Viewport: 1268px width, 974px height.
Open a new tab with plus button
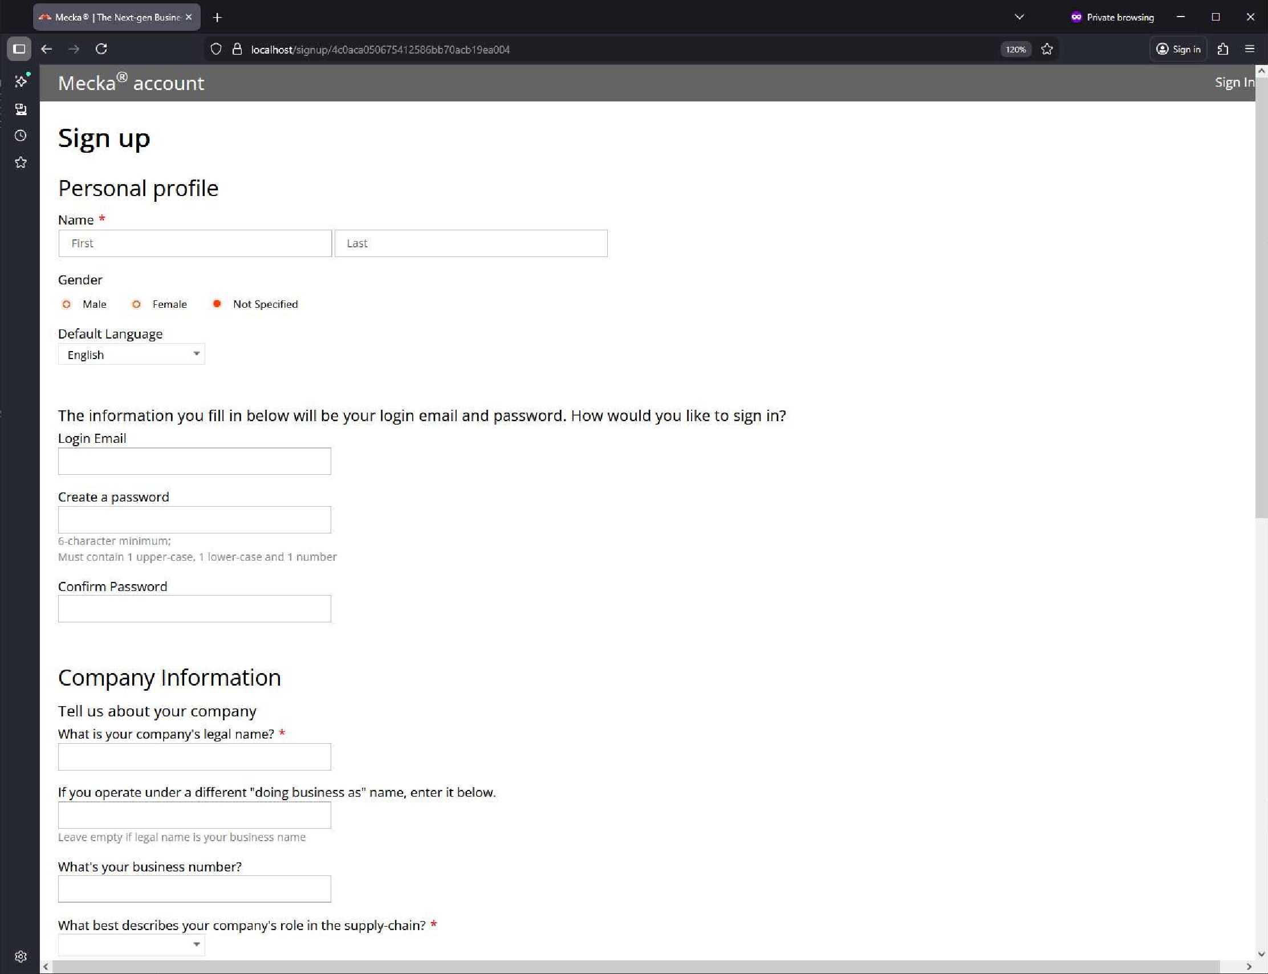click(218, 18)
